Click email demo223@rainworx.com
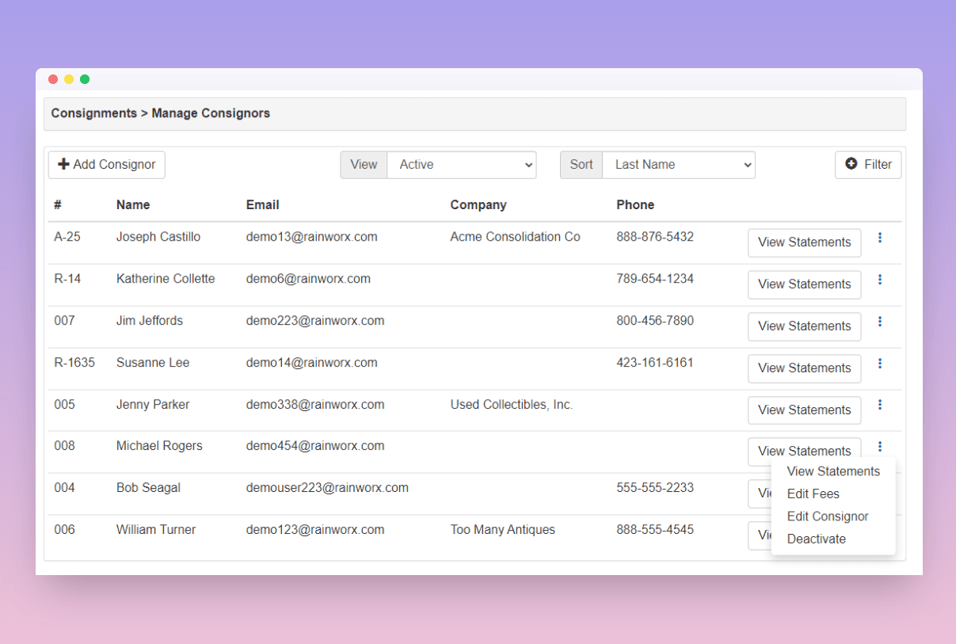Image resolution: width=956 pixels, height=644 pixels. (315, 321)
